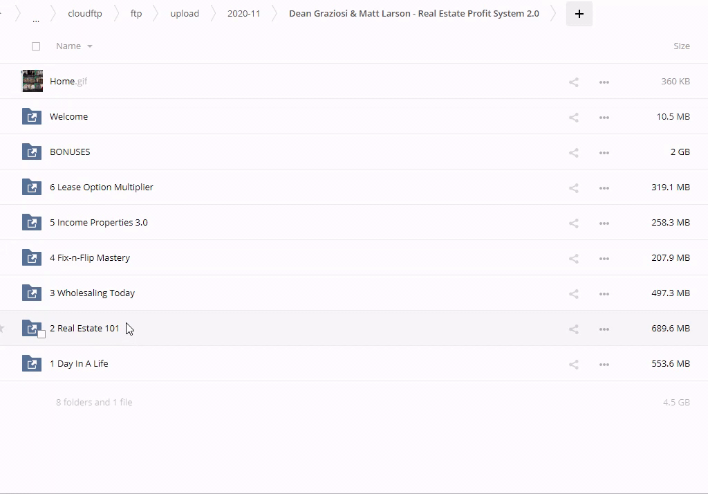708x494 pixels.
Task: Open the Welcome folder
Action: coord(68,117)
